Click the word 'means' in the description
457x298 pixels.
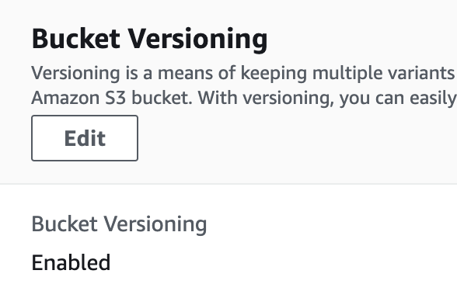(185, 73)
